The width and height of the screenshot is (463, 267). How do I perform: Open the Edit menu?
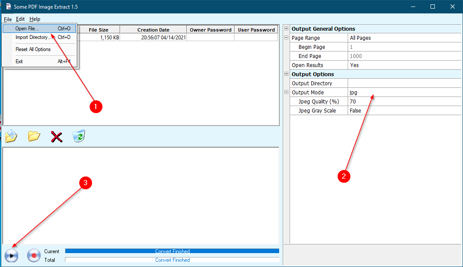pos(20,19)
